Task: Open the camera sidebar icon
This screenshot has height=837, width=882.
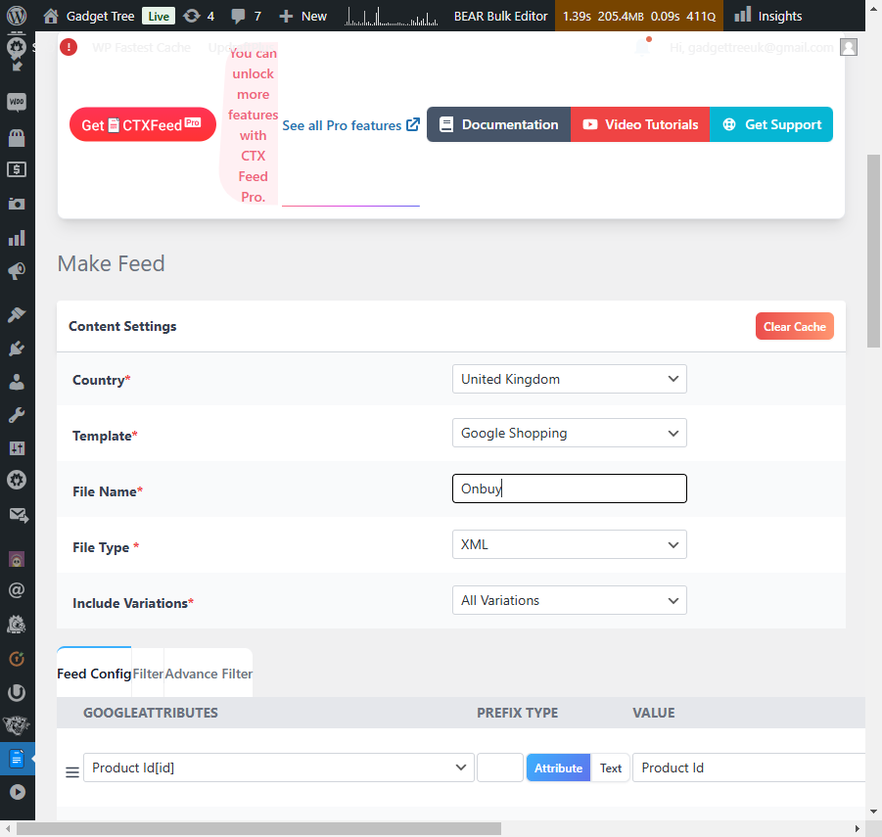Action: click(x=17, y=204)
